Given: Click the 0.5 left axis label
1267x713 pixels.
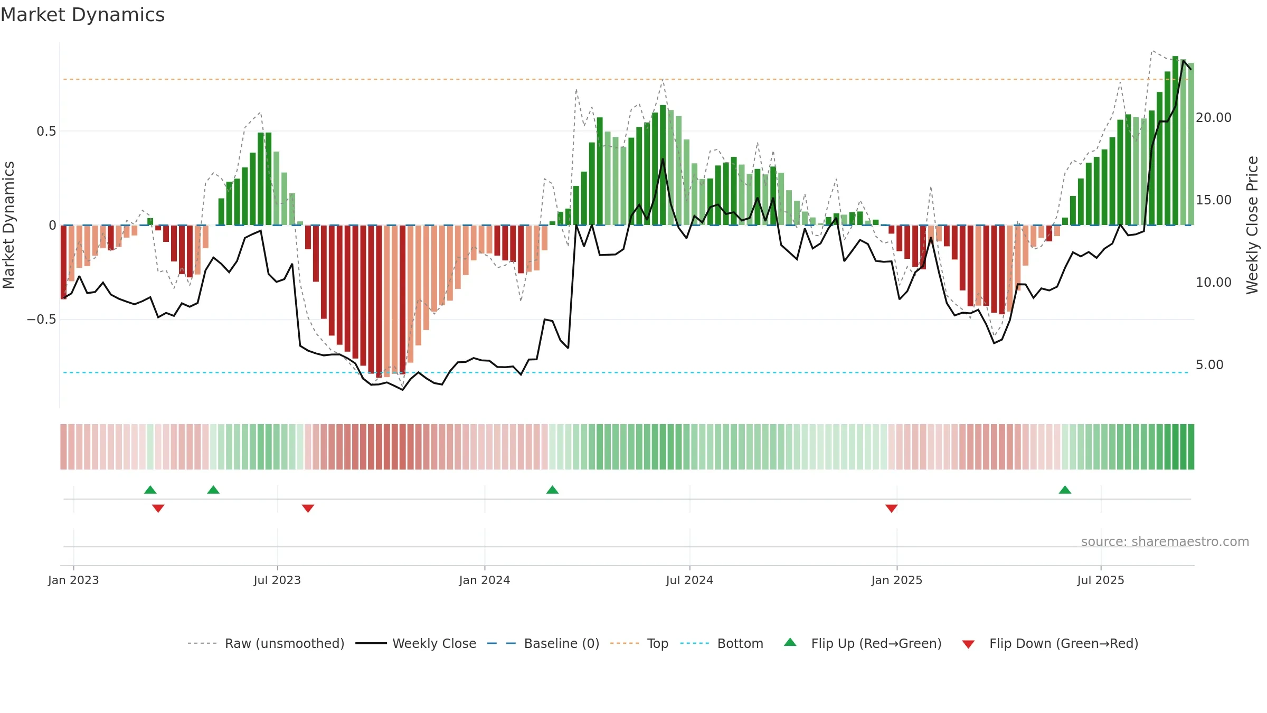Looking at the screenshot, I should tap(46, 131).
